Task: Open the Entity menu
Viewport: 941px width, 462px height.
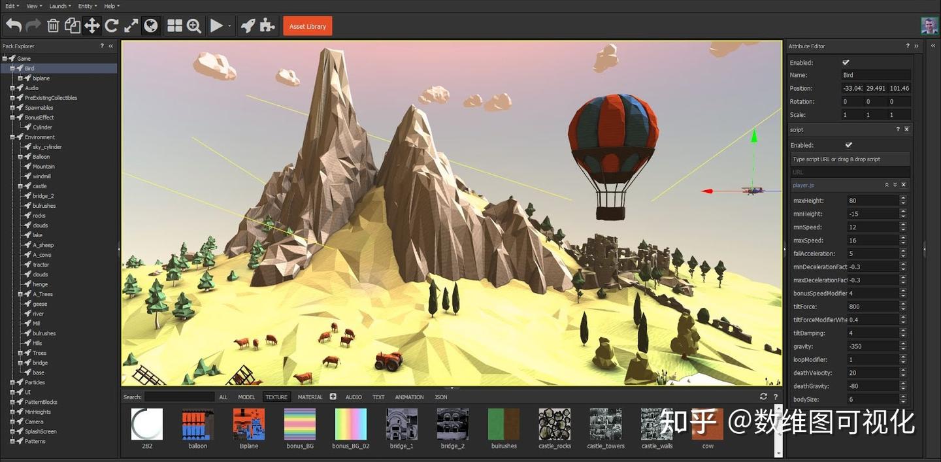Action: (86, 6)
